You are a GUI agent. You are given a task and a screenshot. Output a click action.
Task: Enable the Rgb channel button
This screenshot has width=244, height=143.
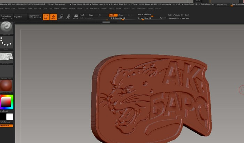point(91,15)
